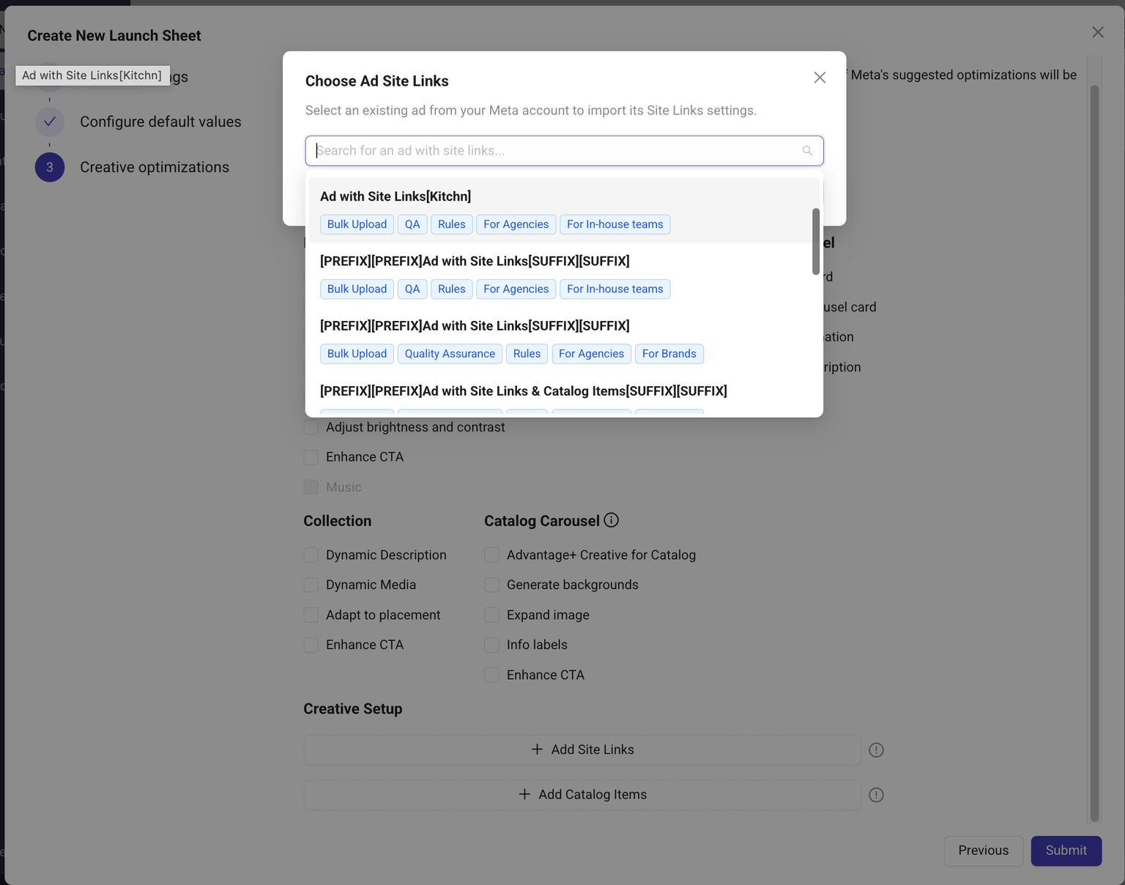Screen dimensions: 1125x885
Task: Click the search magnifier icon in ad search
Action: click(807, 151)
